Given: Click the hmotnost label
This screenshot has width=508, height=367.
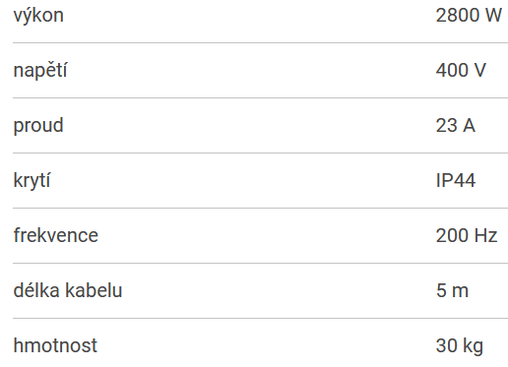Looking at the screenshot, I should click(55, 345).
